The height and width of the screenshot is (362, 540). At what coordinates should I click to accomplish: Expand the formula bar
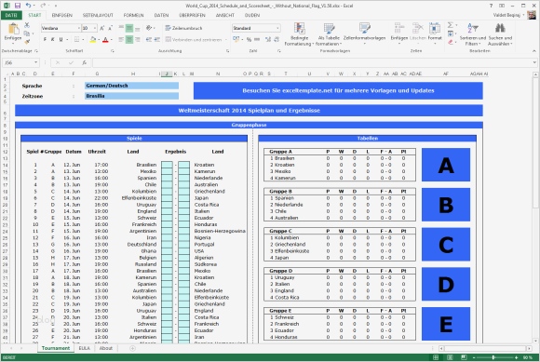pyautogui.click(x=534, y=62)
